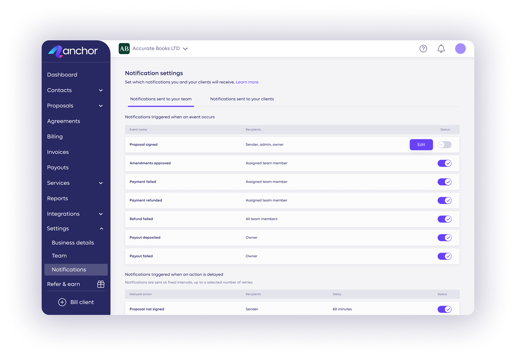Click the Integrations menu label
Viewport: 516px width, 358px height.
point(63,214)
